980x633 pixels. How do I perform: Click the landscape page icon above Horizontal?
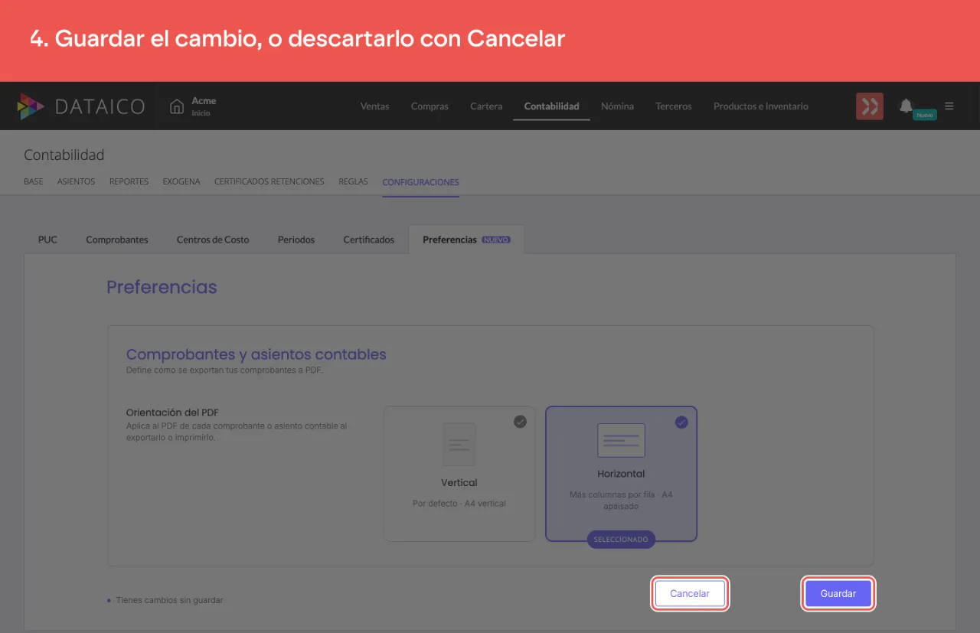click(x=621, y=440)
